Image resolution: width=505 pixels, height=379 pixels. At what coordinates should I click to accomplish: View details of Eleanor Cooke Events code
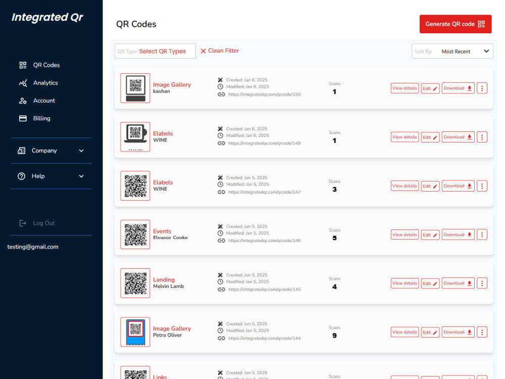[405, 234]
